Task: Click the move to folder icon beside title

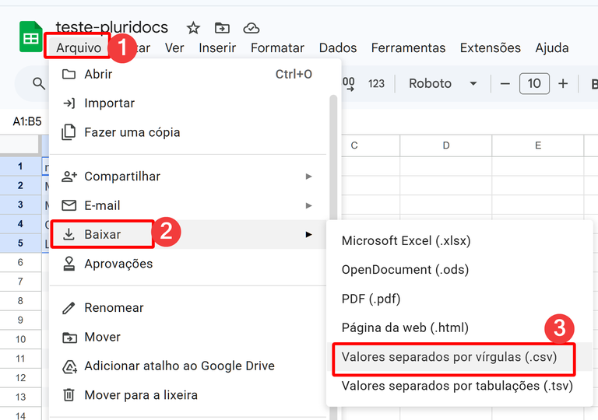Action: coord(222,28)
